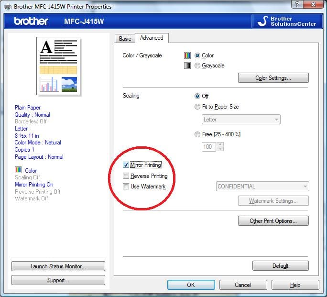Click 'Scaling Off' summary text
The image size is (327, 297).
click(27, 177)
